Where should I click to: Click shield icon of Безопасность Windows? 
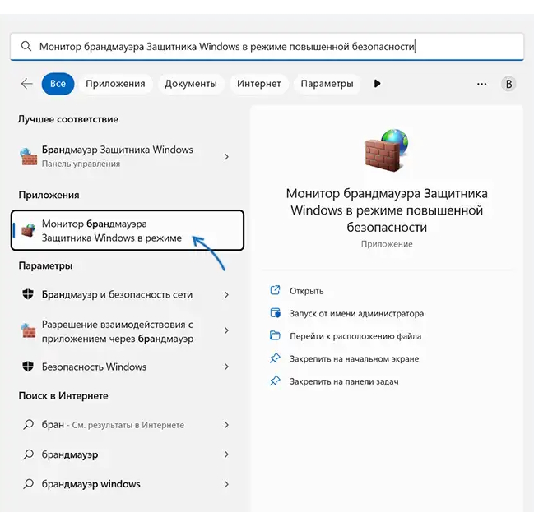tap(28, 367)
